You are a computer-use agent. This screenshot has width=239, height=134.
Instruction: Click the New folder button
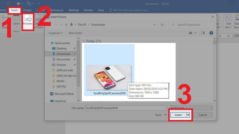click(75, 33)
